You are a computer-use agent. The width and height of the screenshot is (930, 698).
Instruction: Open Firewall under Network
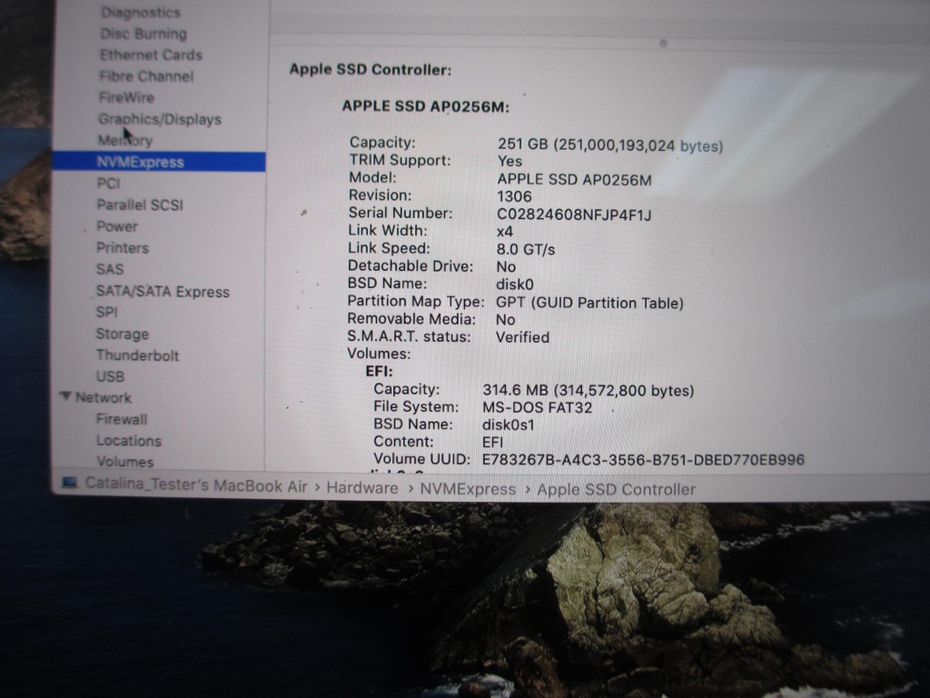[x=122, y=419]
